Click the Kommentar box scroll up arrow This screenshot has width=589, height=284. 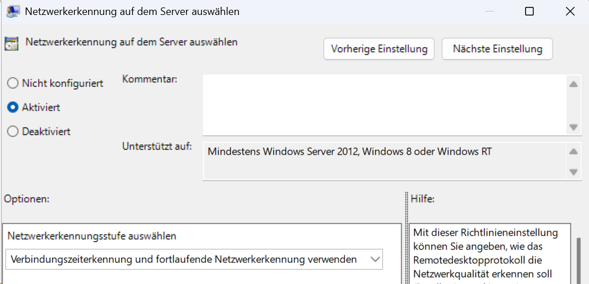(573, 84)
